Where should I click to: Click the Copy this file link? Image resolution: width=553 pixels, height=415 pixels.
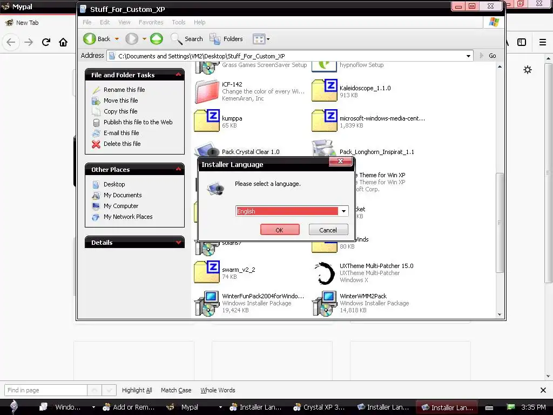click(120, 111)
